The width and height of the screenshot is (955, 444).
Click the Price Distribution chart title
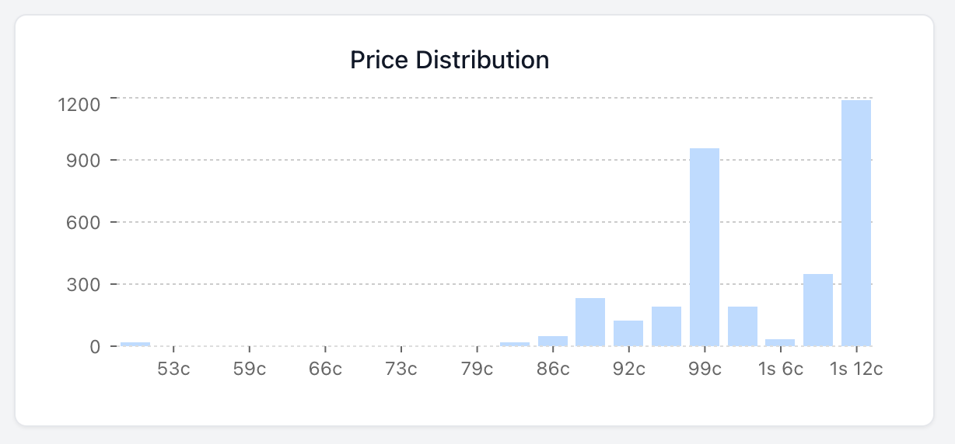click(x=450, y=60)
